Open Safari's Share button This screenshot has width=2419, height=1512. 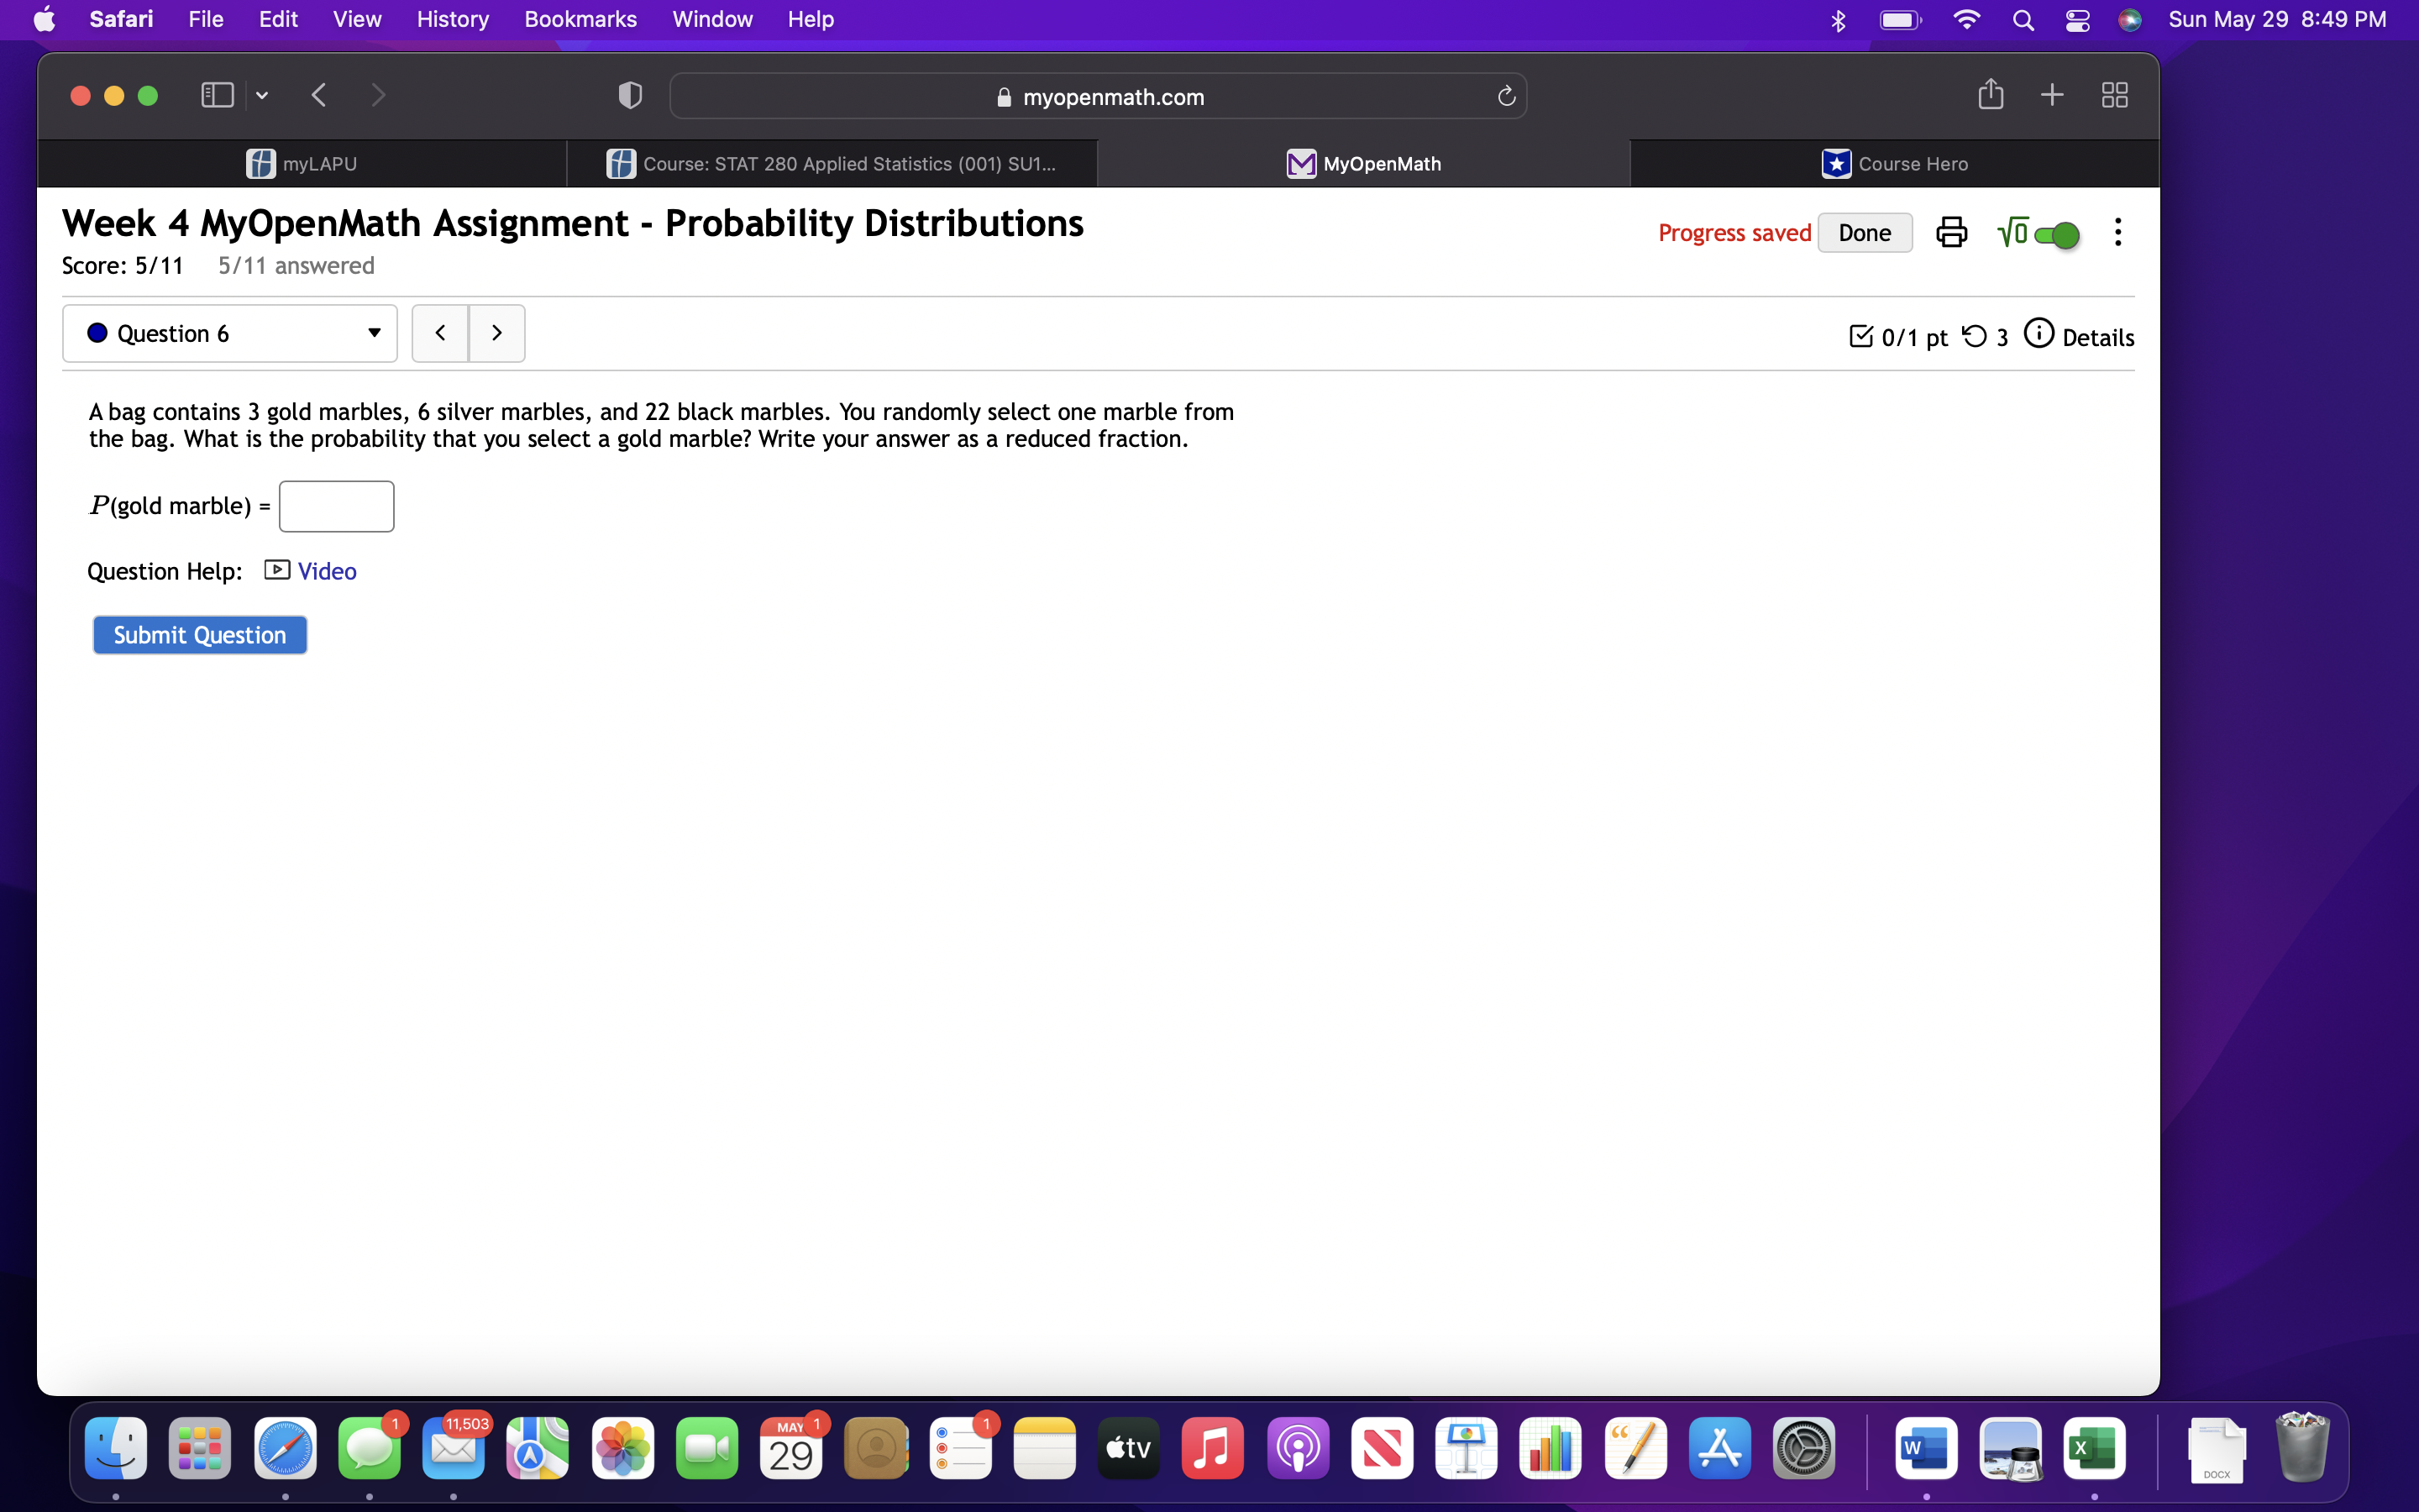(1990, 95)
